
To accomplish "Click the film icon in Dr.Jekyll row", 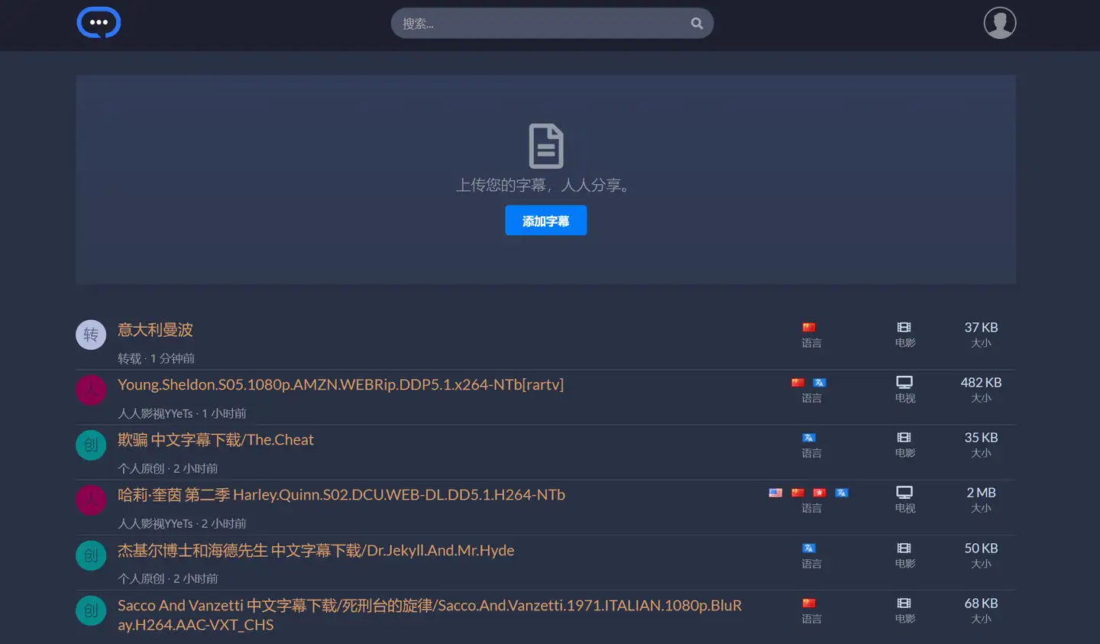I will 904,548.
